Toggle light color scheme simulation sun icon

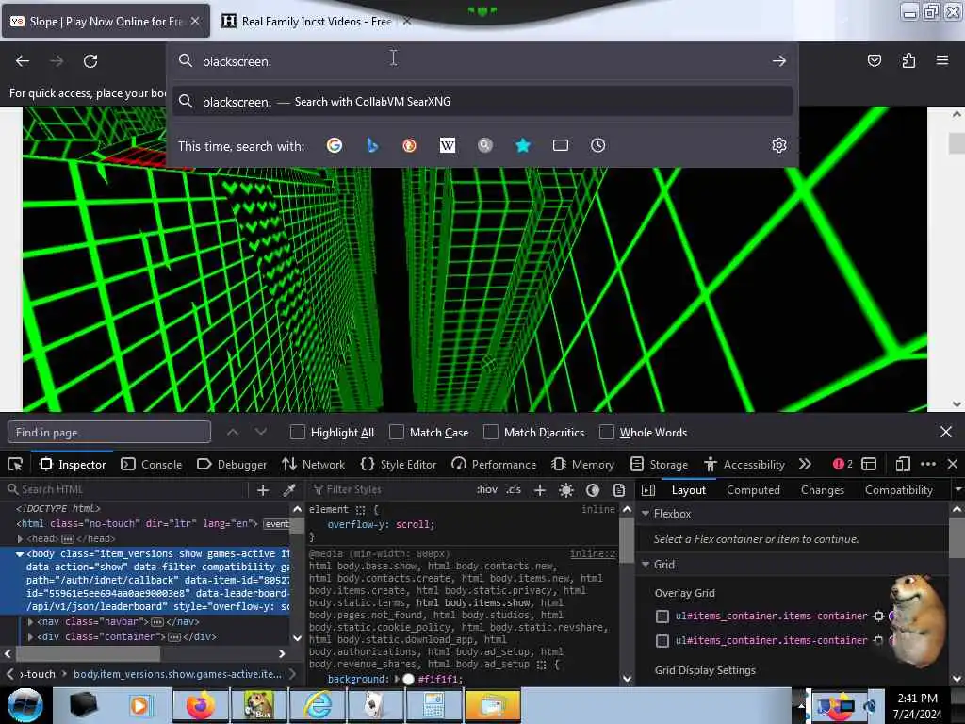click(x=566, y=490)
